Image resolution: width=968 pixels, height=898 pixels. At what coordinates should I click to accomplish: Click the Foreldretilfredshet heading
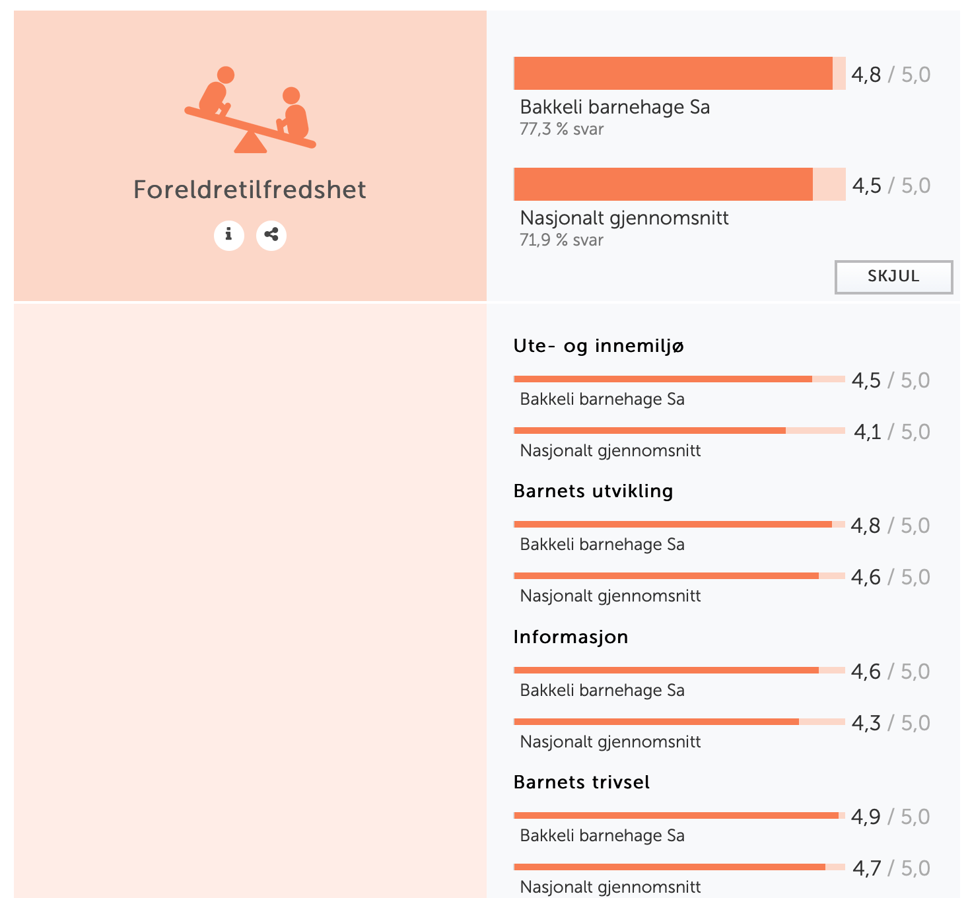click(250, 190)
